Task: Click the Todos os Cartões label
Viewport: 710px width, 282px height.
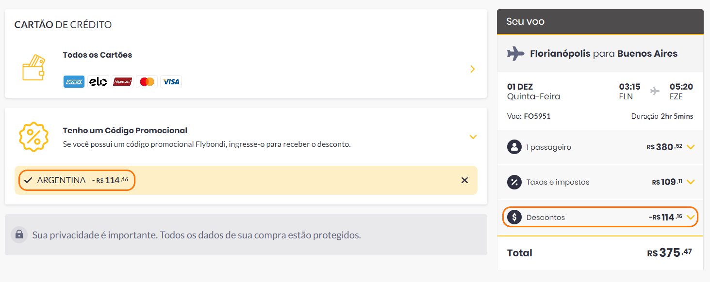Action: 98,55
